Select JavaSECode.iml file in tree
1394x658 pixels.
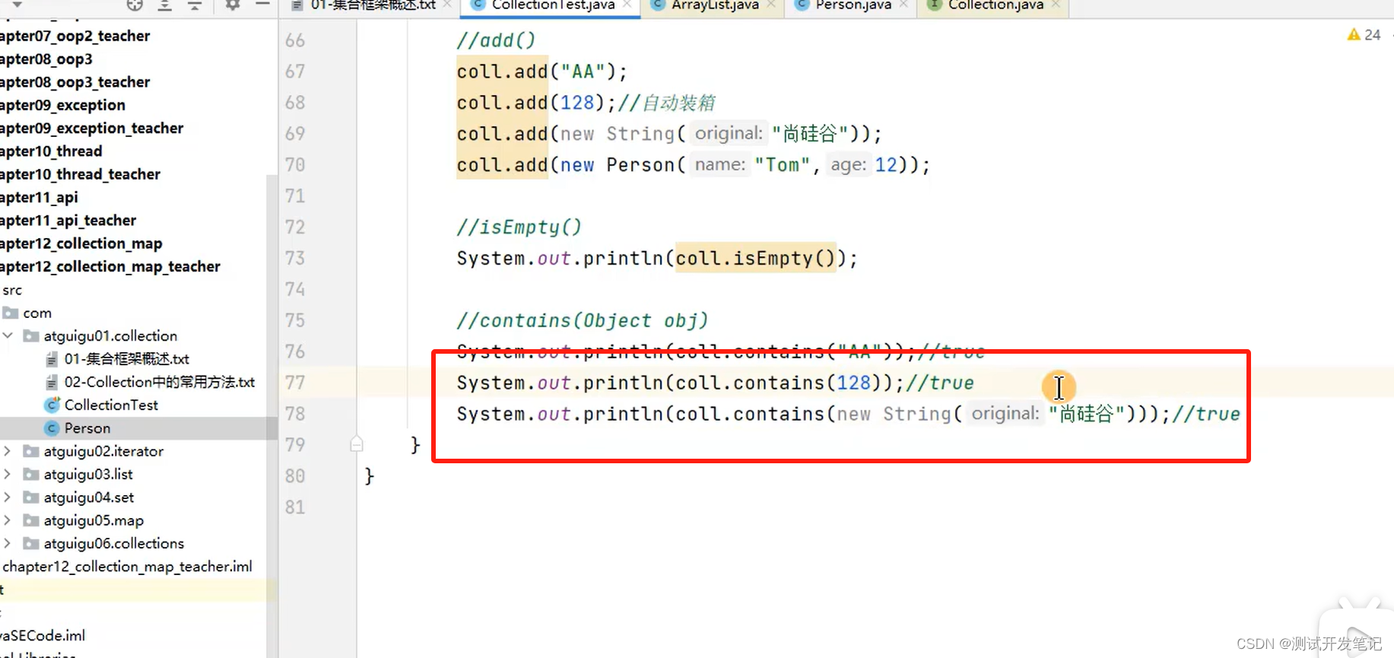43,635
